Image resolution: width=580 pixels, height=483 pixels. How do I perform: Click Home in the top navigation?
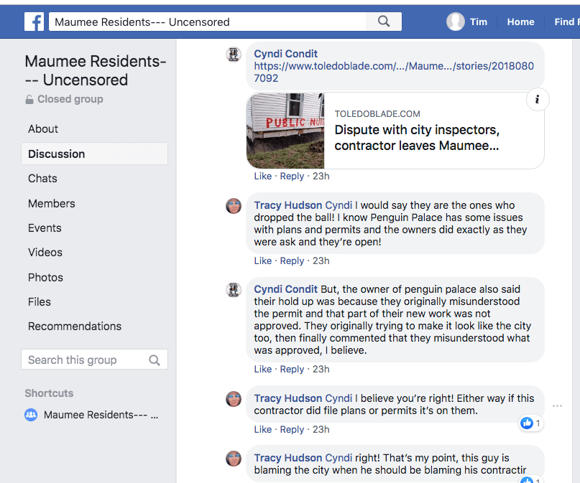(520, 22)
